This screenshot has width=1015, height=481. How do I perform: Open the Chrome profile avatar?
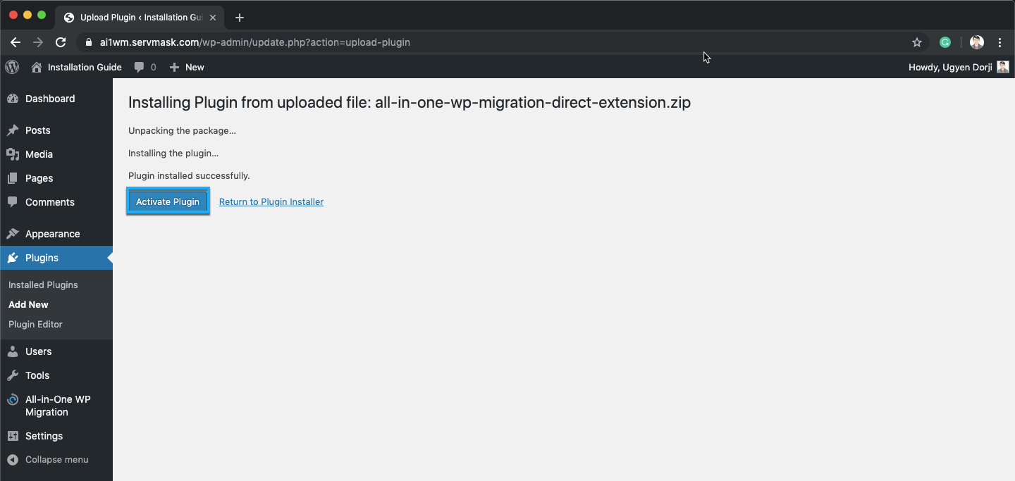coord(976,42)
